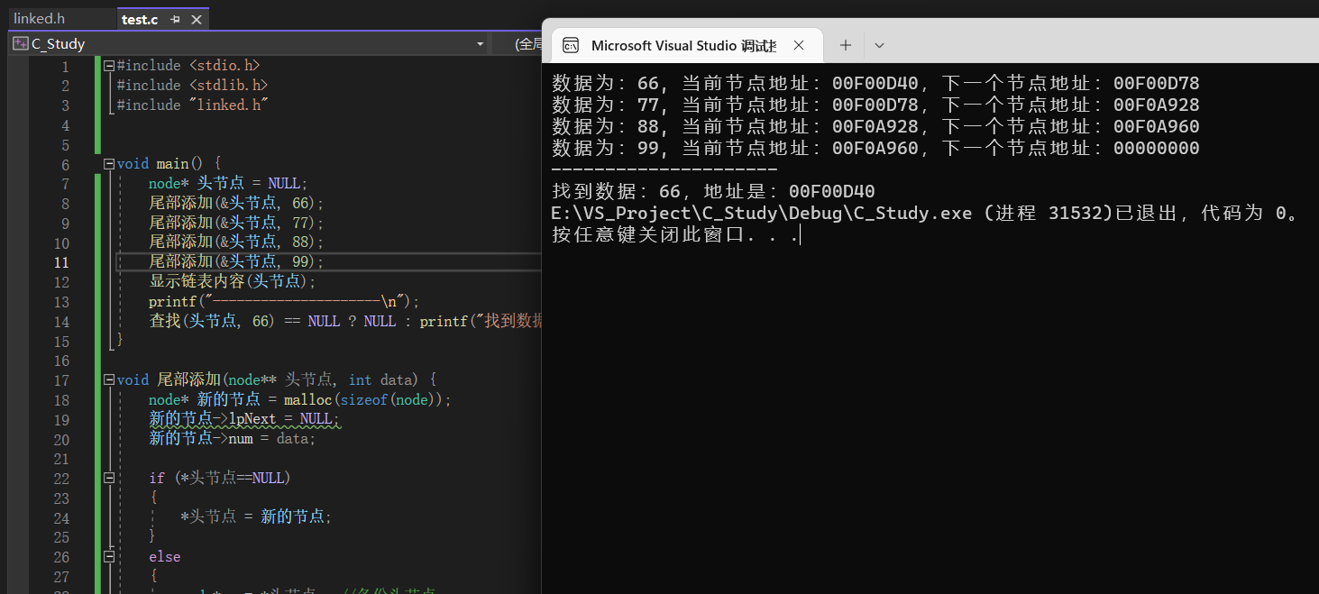Viewport: 1319px width, 594px height.
Task: Open a new terminal tab
Action: click(x=845, y=45)
